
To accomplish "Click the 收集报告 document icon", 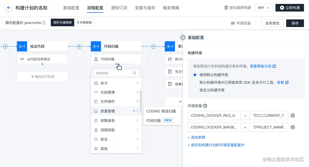I will pos(96,120).
